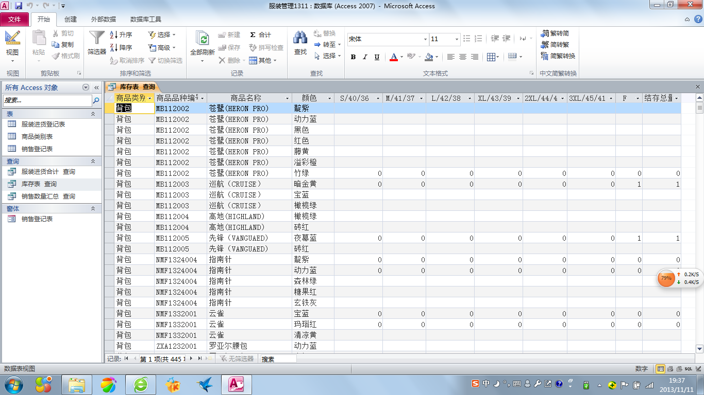Open the font size dropdown

pos(457,39)
